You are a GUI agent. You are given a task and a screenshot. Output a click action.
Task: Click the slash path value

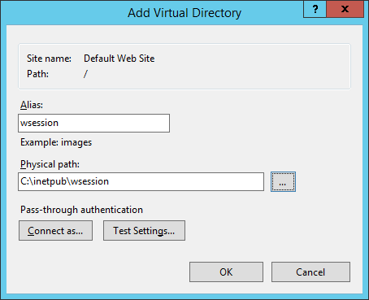85,74
